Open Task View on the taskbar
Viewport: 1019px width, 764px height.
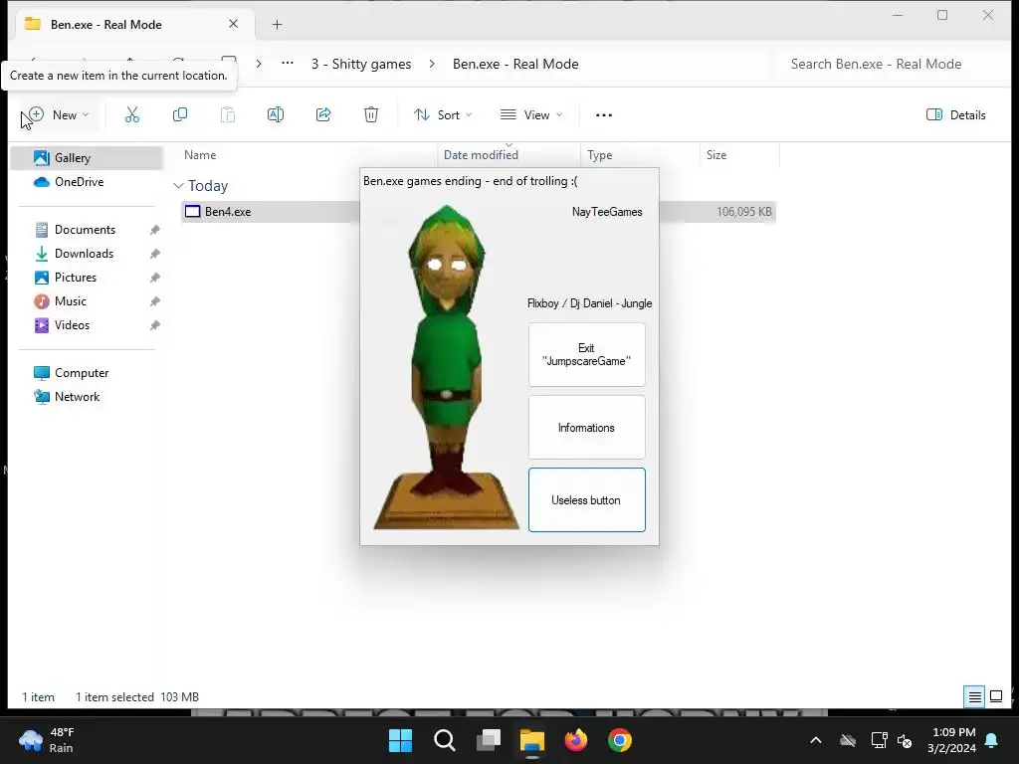click(x=488, y=740)
